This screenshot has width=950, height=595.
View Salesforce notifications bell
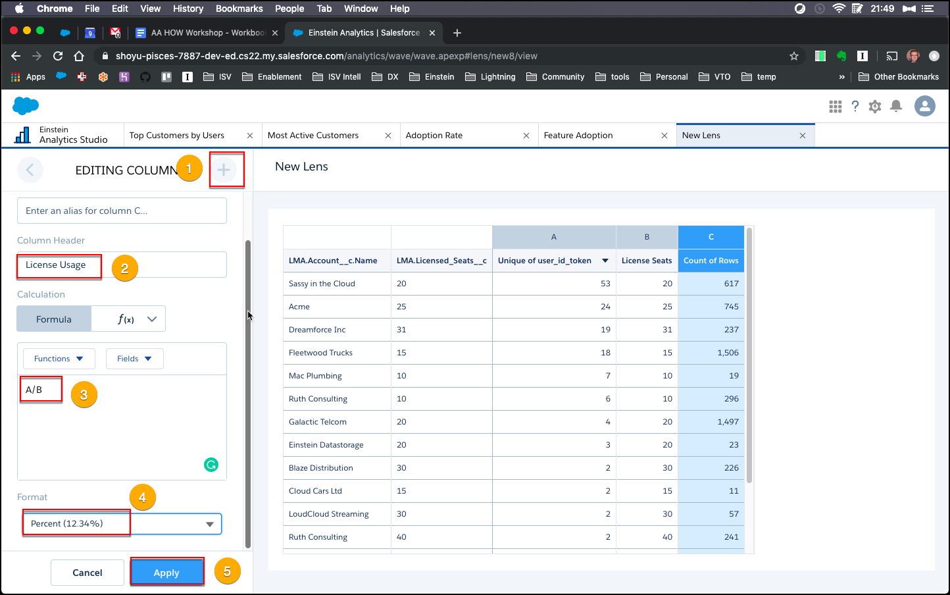[x=896, y=106]
